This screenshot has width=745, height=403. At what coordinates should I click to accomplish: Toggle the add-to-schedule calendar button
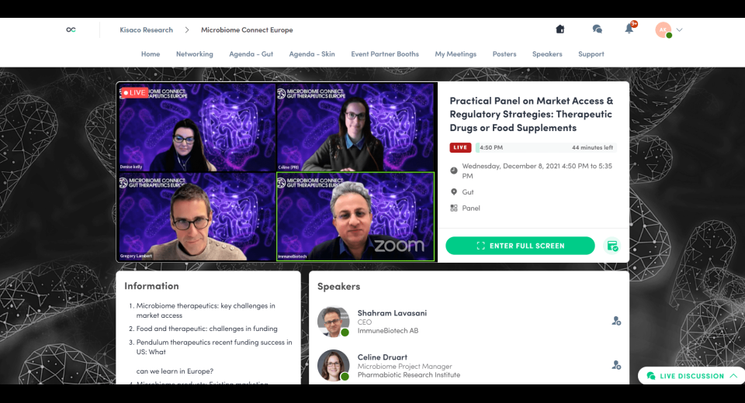click(612, 246)
